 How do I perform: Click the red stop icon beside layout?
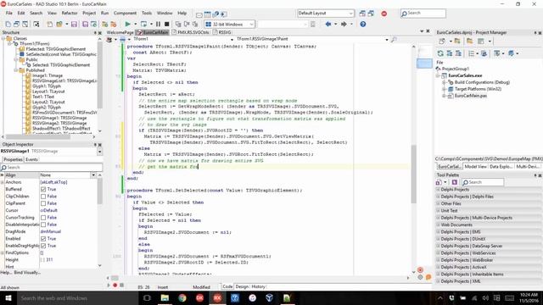coord(384,14)
